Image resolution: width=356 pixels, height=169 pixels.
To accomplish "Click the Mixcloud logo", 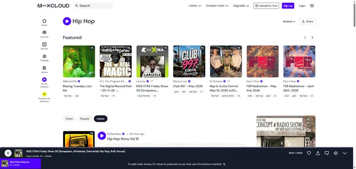I will [53, 6].
